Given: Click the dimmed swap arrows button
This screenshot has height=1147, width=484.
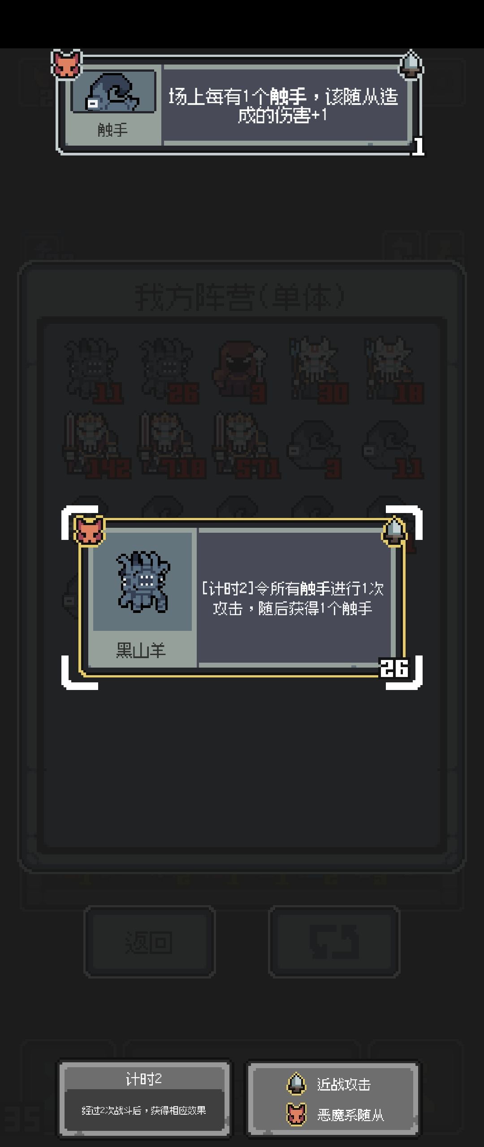Looking at the screenshot, I should (x=334, y=941).
